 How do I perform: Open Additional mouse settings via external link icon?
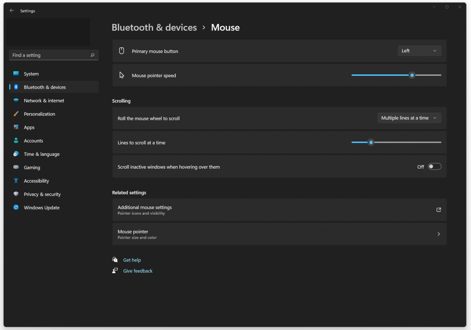point(438,210)
